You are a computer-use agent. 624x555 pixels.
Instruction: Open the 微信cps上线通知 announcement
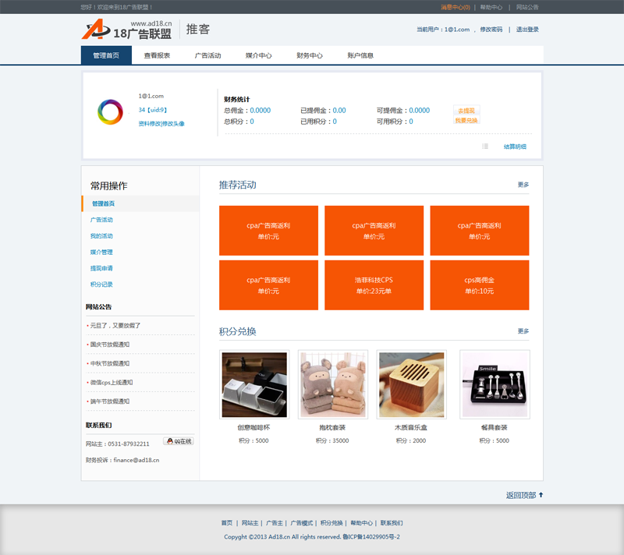[x=111, y=383]
